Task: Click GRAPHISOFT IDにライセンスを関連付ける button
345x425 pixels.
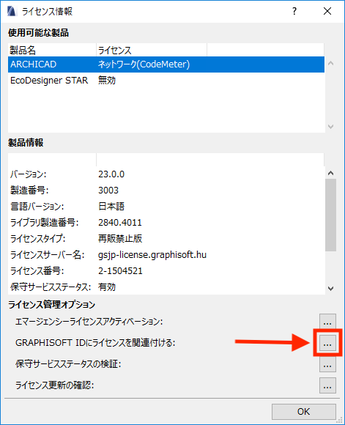Action: pos(327,343)
